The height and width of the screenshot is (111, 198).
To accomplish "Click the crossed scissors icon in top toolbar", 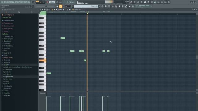I will tap(135, 2).
